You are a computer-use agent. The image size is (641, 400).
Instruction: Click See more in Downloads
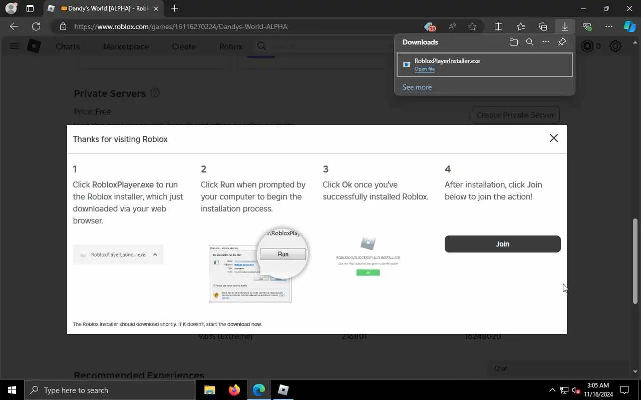(417, 87)
